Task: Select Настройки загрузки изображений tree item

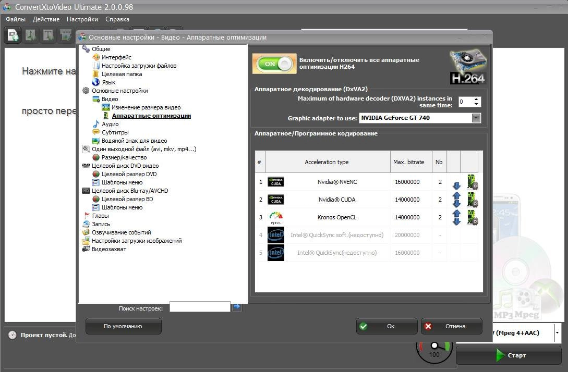Action: pyautogui.click(x=137, y=240)
